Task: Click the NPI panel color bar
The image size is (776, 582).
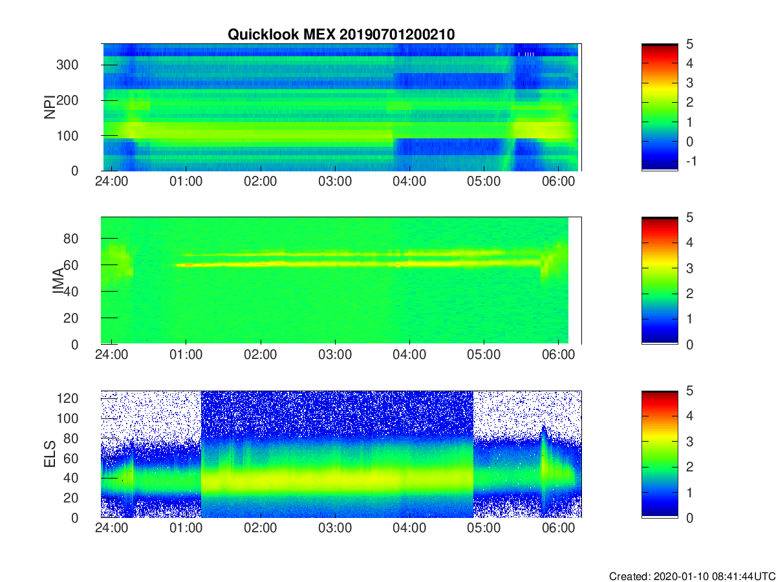Action: [660, 107]
